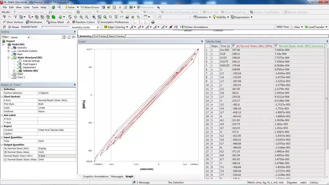Click the pin icon on Graph panel

coord(202,41)
